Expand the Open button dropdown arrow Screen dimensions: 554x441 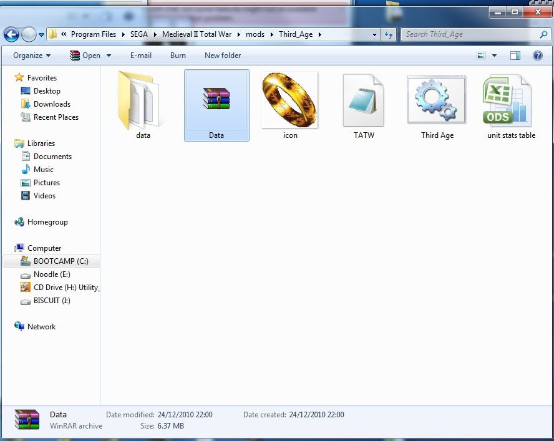(x=109, y=56)
